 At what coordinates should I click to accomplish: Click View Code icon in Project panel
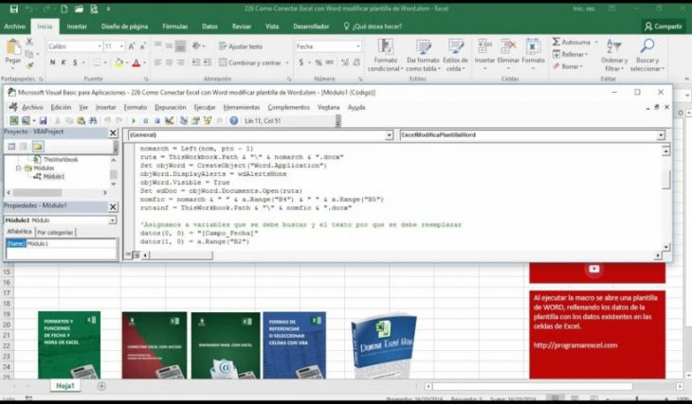[x=11, y=147]
